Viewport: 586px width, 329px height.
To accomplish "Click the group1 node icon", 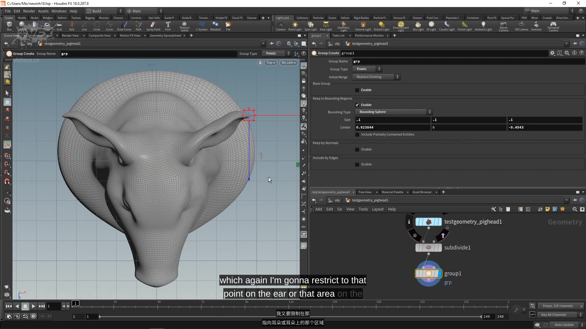I will click(x=428, y=273).
